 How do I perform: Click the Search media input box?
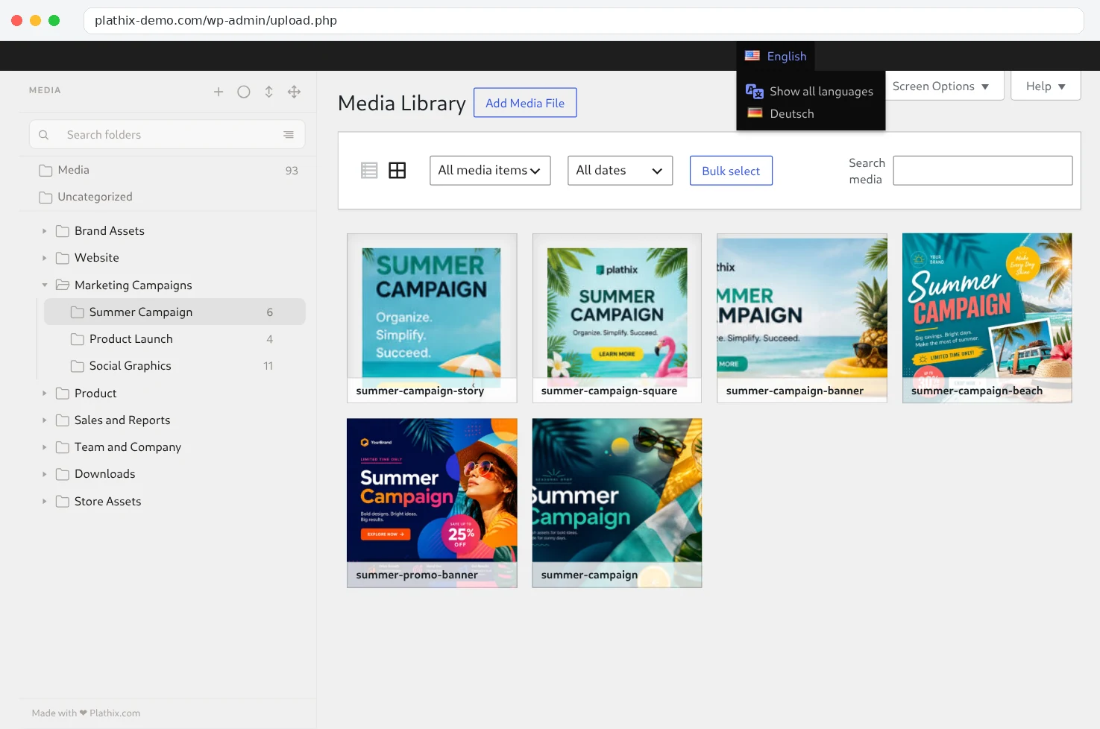[983, 171]
